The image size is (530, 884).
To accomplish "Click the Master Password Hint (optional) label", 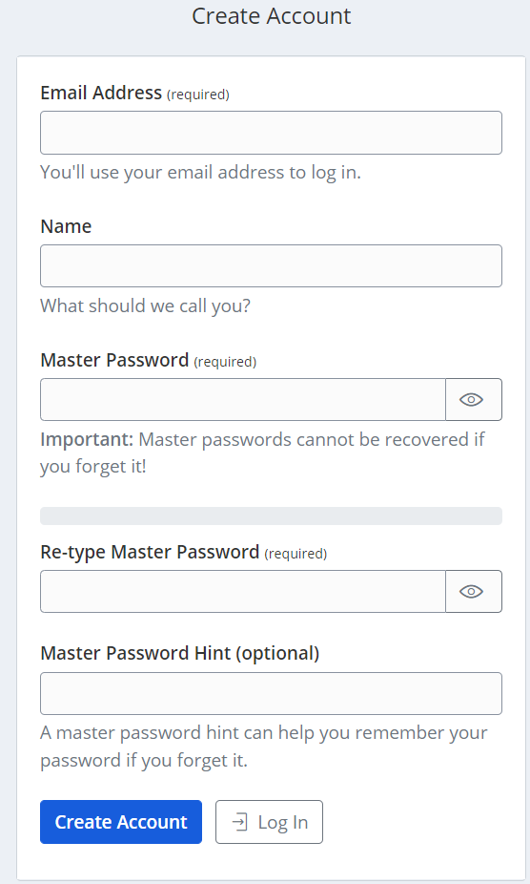I will (x=179, y=653).
